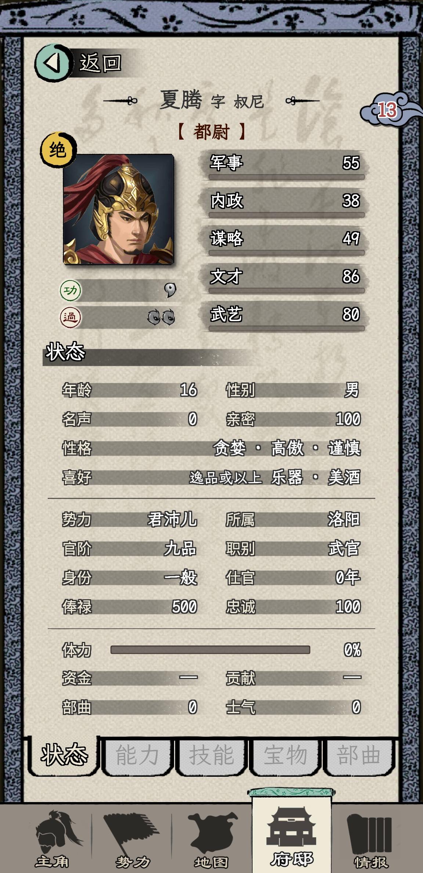Image resolution: width=423 pixels, height=873 pixels.
Task: Switch to the 能力 tab
Action: [x=137, y=756]
